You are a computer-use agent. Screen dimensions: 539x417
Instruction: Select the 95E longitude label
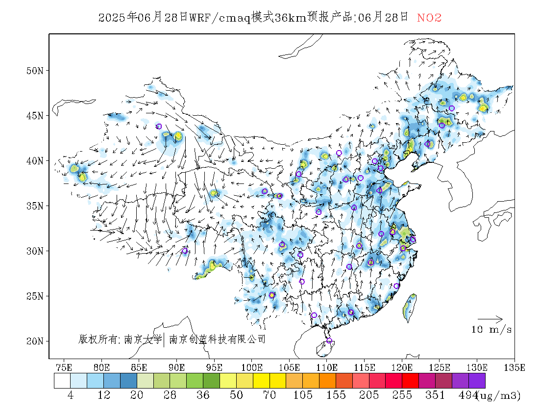(x=214, y=367)
